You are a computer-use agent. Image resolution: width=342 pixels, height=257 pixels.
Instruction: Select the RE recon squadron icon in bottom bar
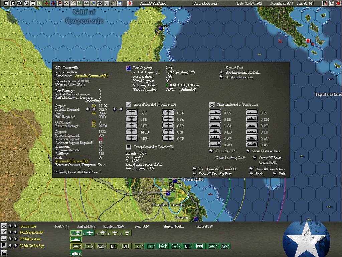point(101,233)
